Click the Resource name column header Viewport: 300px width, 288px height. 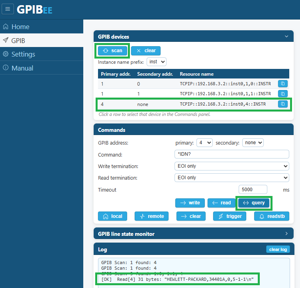coord(197,74)
